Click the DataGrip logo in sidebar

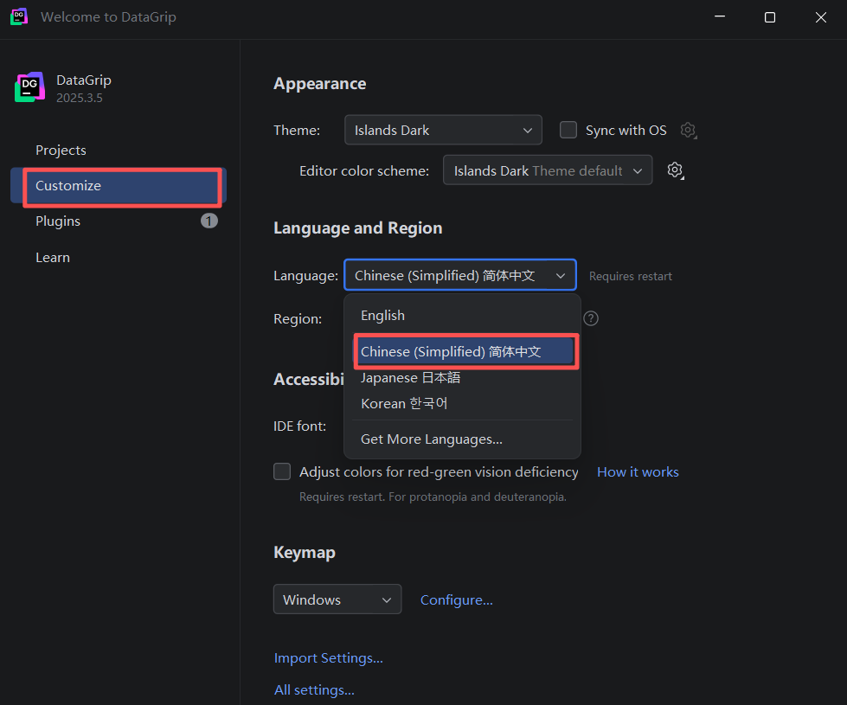pos(29,87)
